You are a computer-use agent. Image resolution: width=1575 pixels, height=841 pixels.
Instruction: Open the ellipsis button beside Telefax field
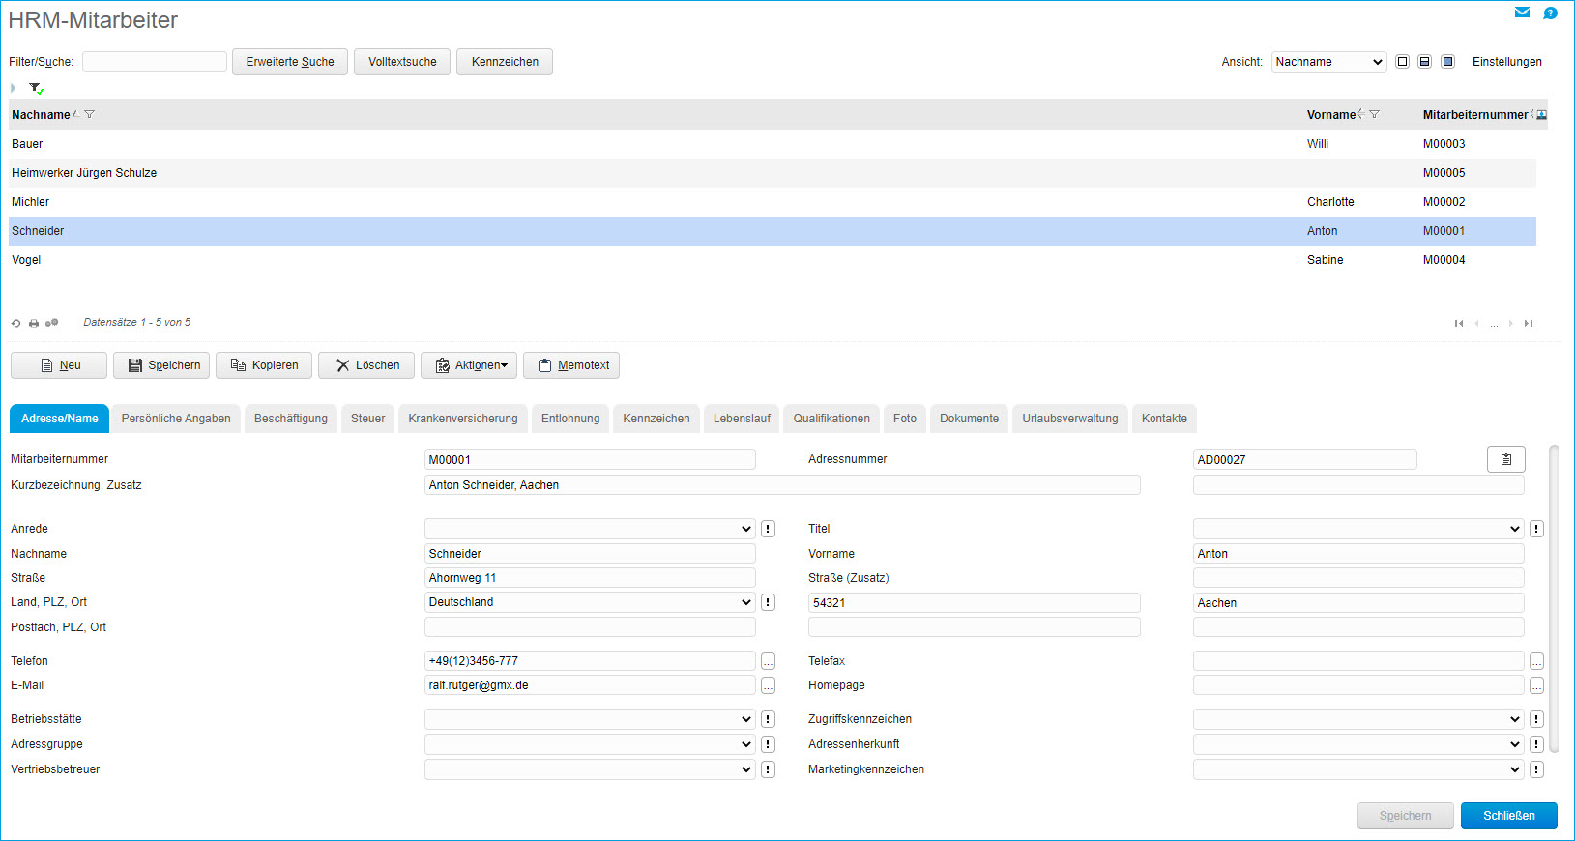point(1536,661)
